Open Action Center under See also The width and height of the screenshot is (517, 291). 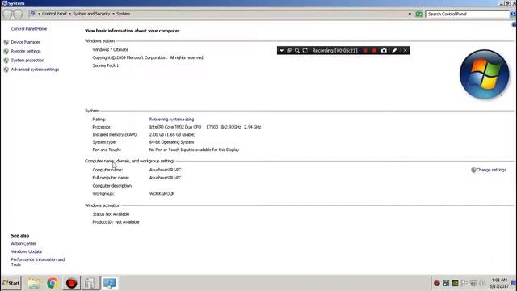click(x=23, y=244)
